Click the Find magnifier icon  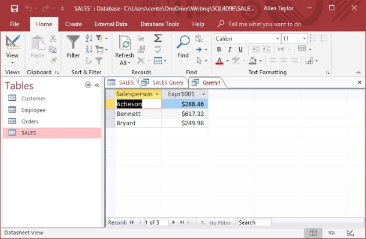[183, 48]
